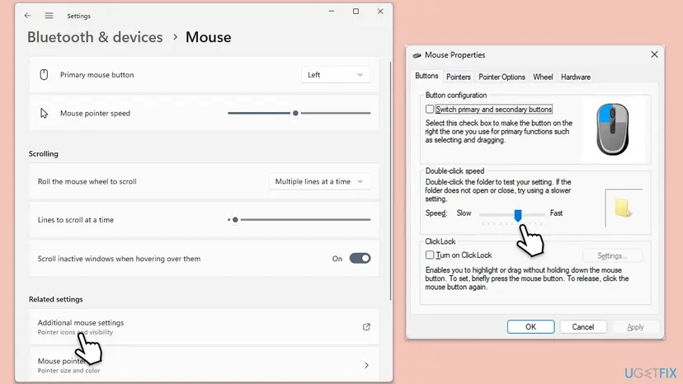Select the Wheel tab
Screen dimensions: 683x384
pyautogui.click(x=543, y=77)
